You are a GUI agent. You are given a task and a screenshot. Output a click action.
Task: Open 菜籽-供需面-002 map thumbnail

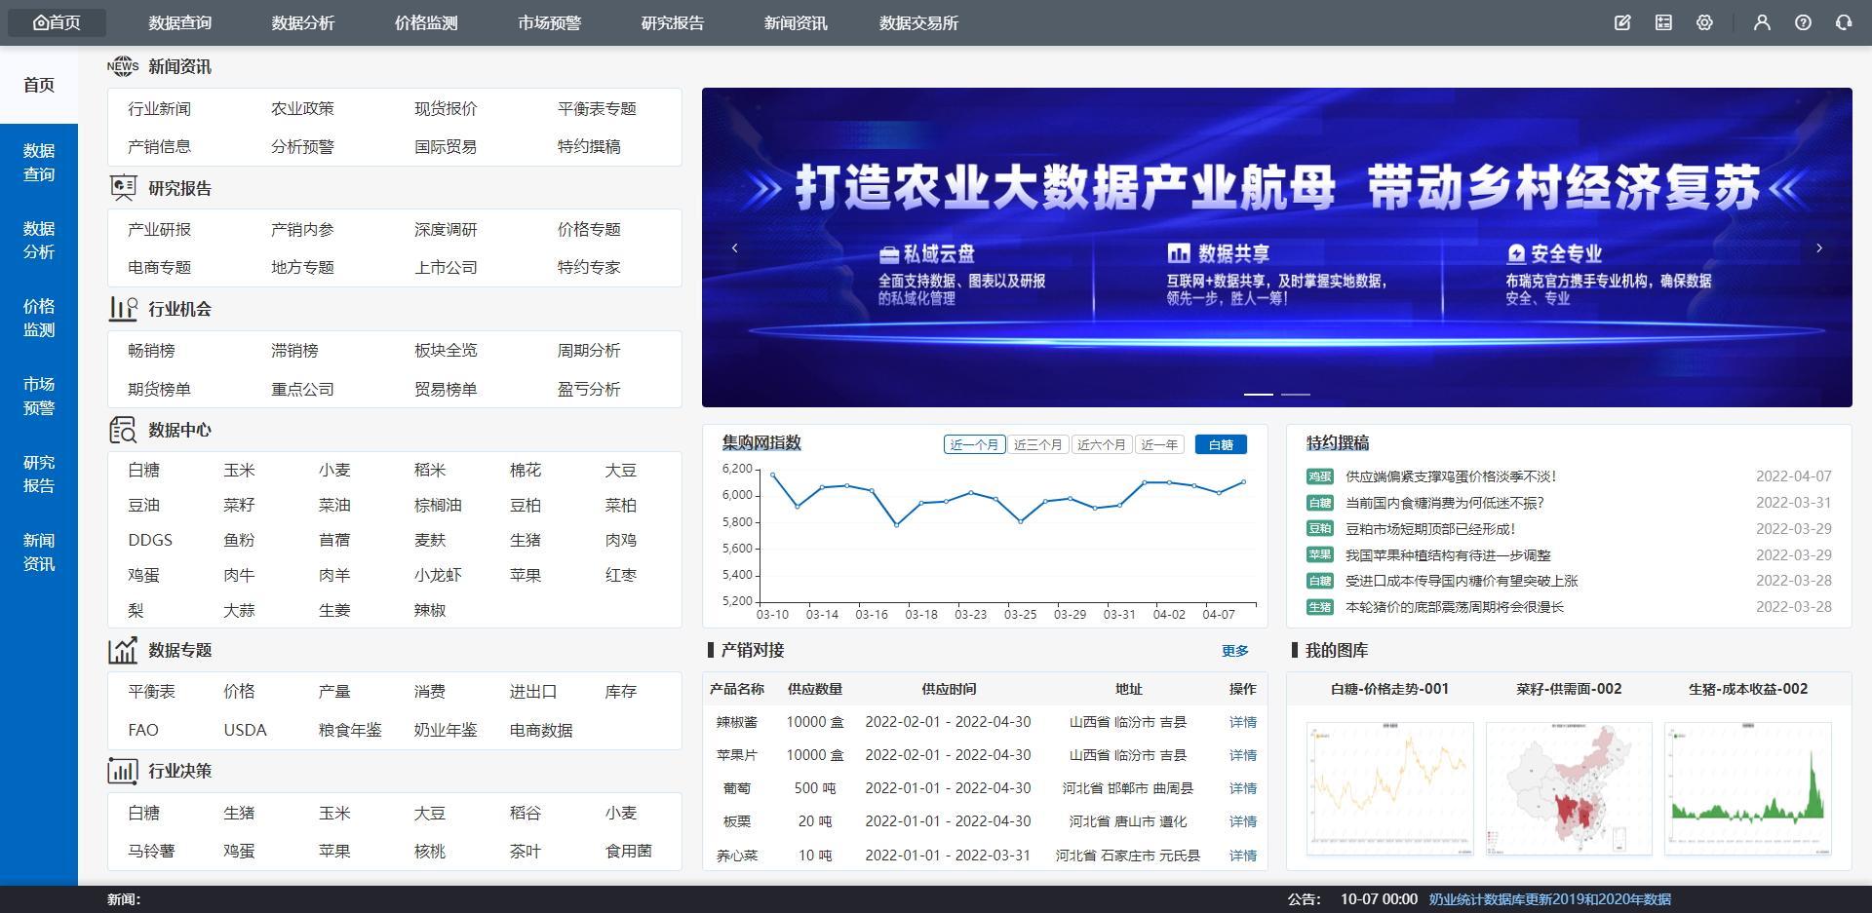pos(1569,788)
